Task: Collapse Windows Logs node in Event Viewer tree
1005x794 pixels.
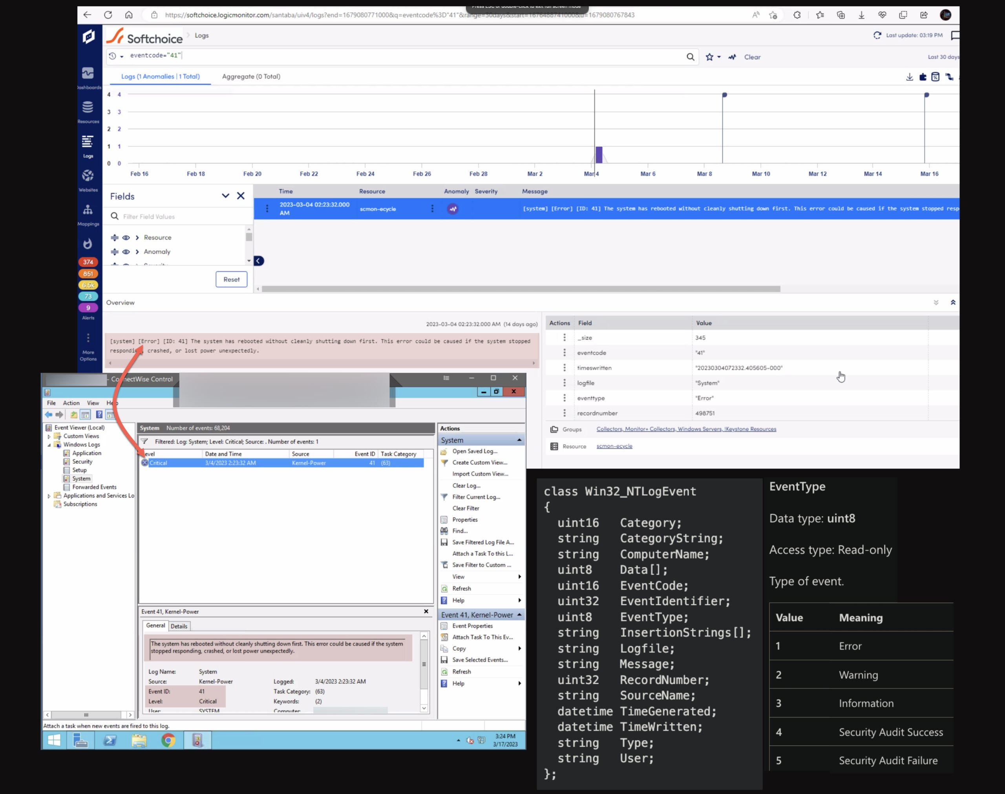Action: click(49, 445)
